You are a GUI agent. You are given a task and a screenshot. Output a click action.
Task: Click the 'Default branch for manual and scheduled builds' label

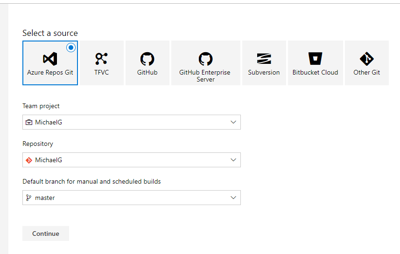pos(91,181)
